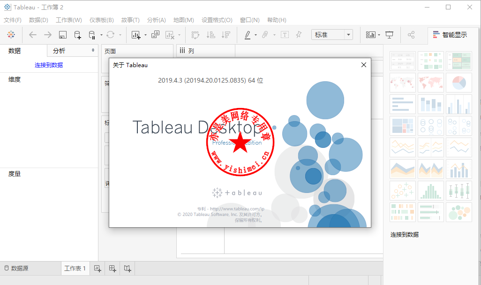Pick text table thumbnail in Show Me
481x285 pixels.
click(402, 61)
